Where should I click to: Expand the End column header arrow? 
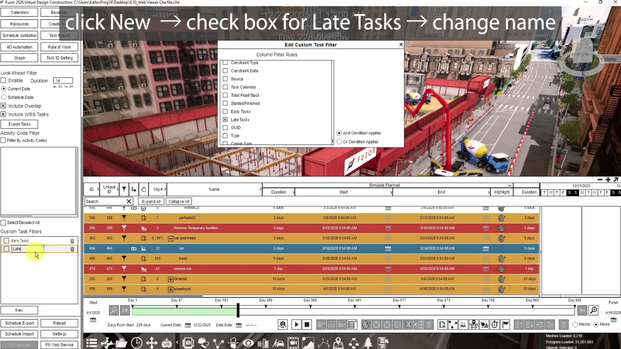(489, 192)
